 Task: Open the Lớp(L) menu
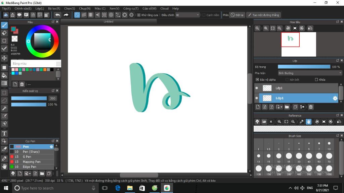40,8
